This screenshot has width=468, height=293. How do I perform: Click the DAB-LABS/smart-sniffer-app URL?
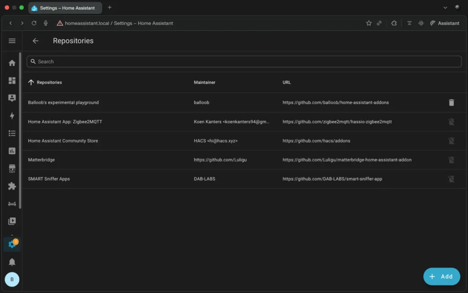[332, 179]
